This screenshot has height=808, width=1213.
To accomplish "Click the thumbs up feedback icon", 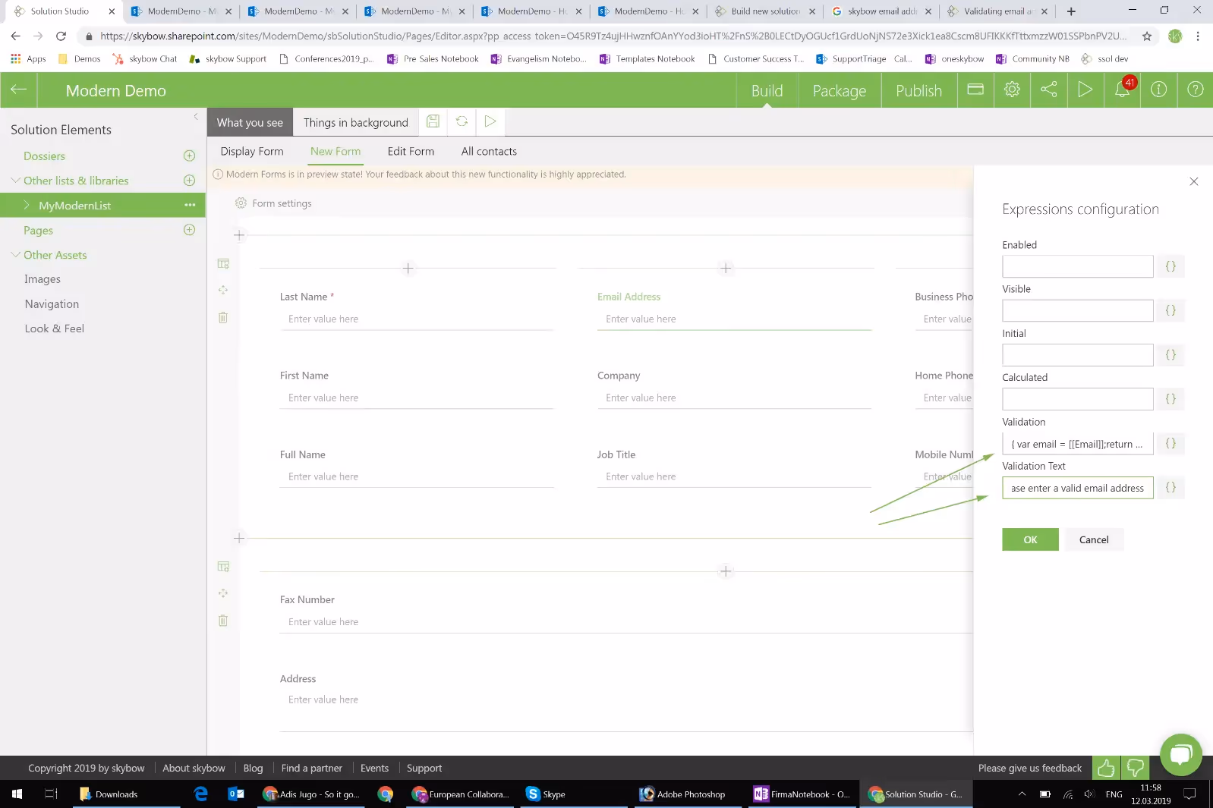I will pyautogui.click(x=1106, y=768).
